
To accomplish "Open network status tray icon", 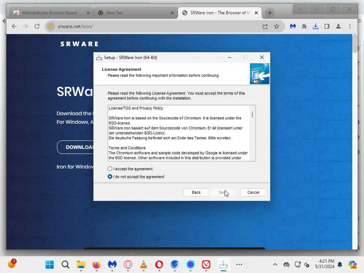I will coord(298,264).
